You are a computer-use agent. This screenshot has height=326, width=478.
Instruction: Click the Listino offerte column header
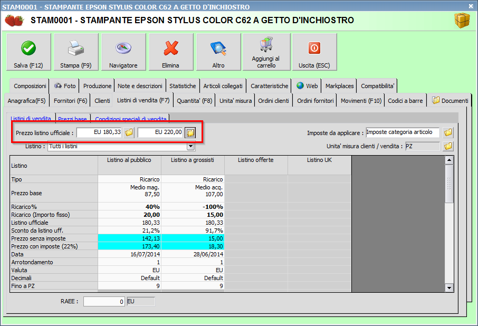256,166
